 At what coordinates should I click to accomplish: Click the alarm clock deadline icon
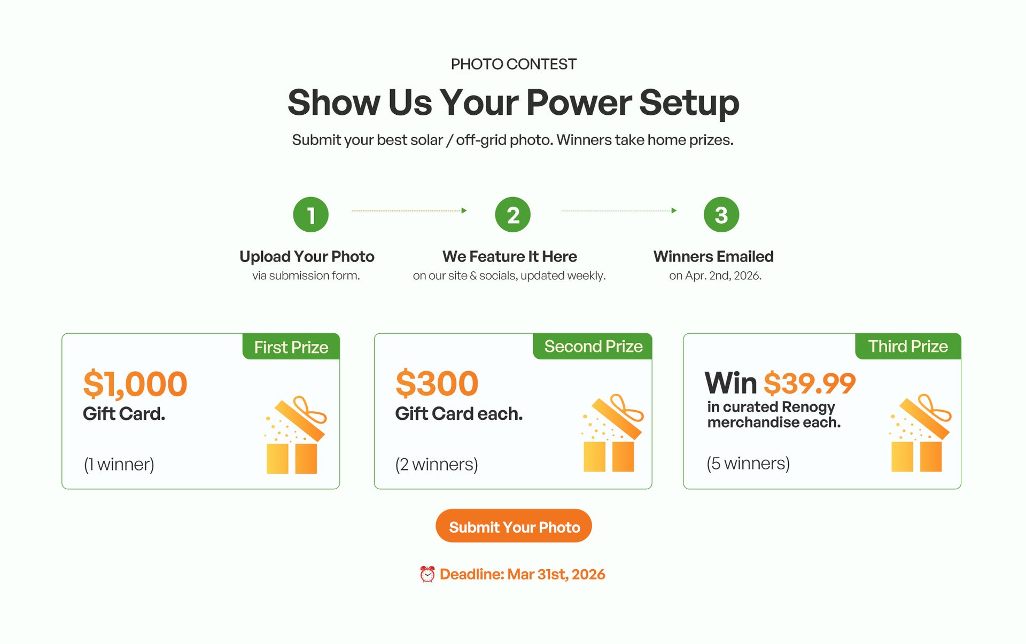(x=427, y=574)
